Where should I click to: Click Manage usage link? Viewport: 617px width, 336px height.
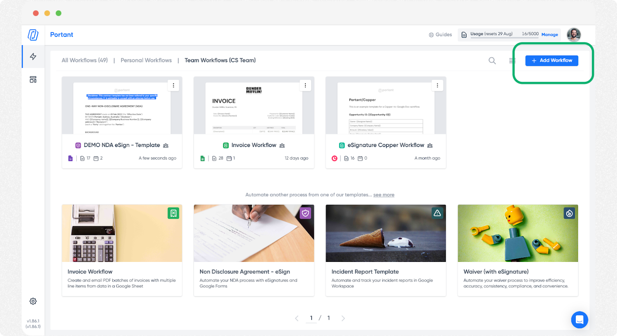tap(550, 35)
